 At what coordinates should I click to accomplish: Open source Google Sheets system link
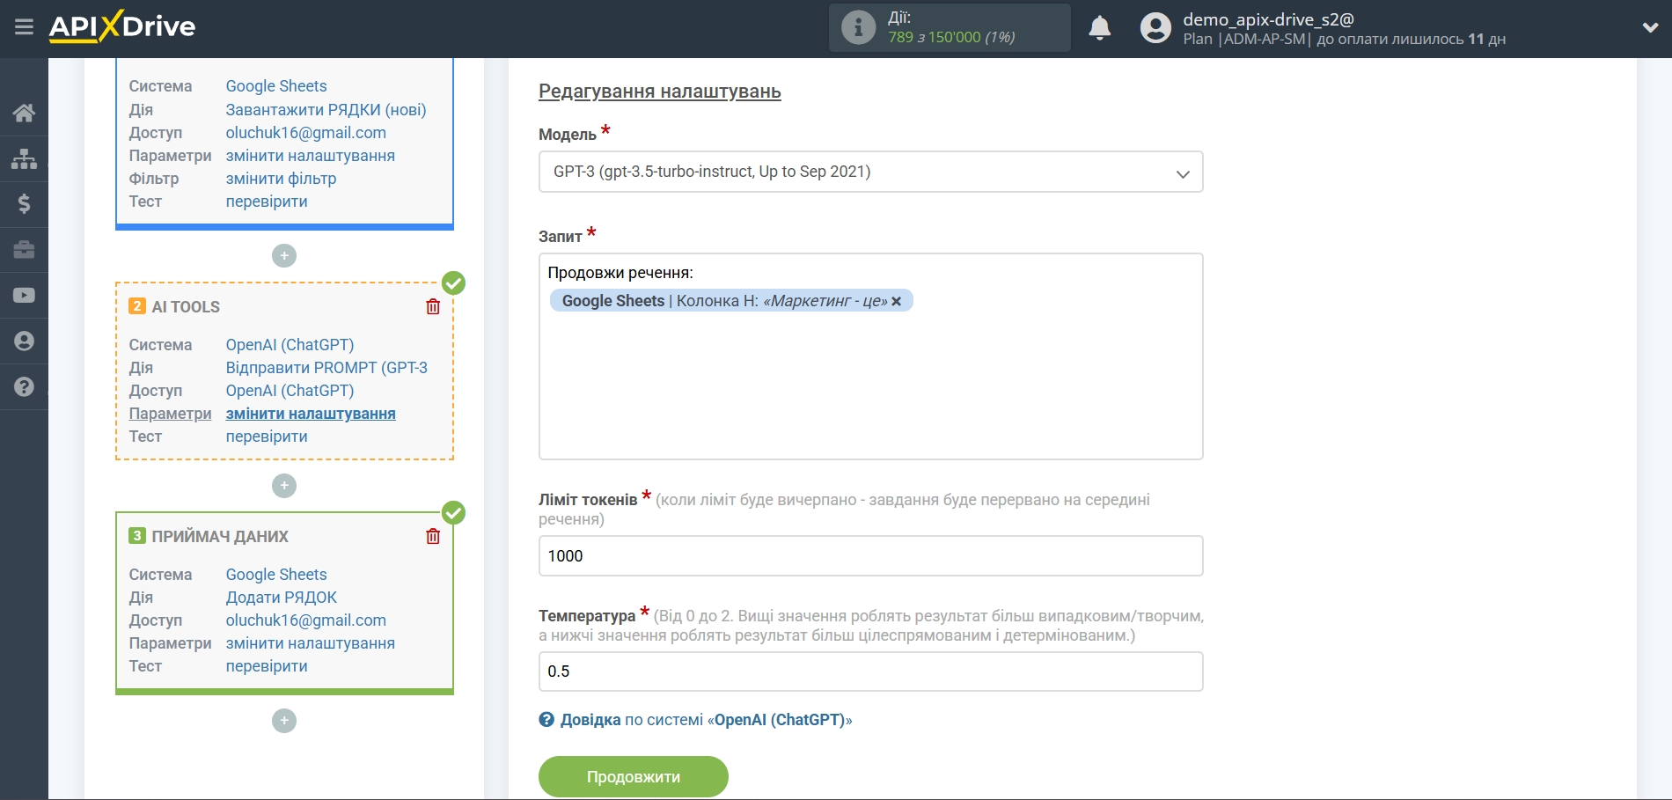click(276, 86)
